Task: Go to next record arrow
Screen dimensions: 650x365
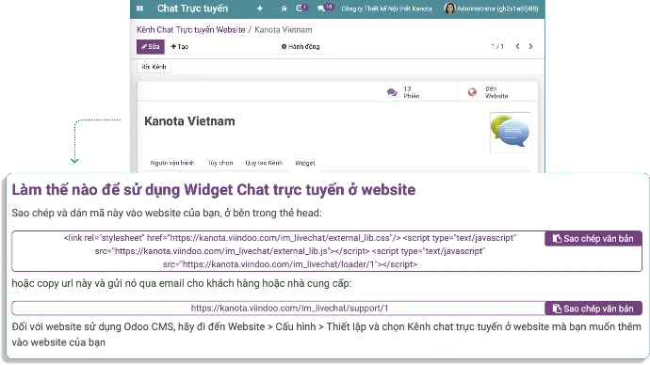Action: (530, 46)
